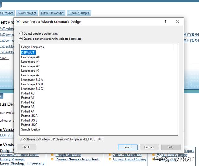The image size is (199, 166).
Task: Choose the Landscape A1 template
Action: click(30, 62)
